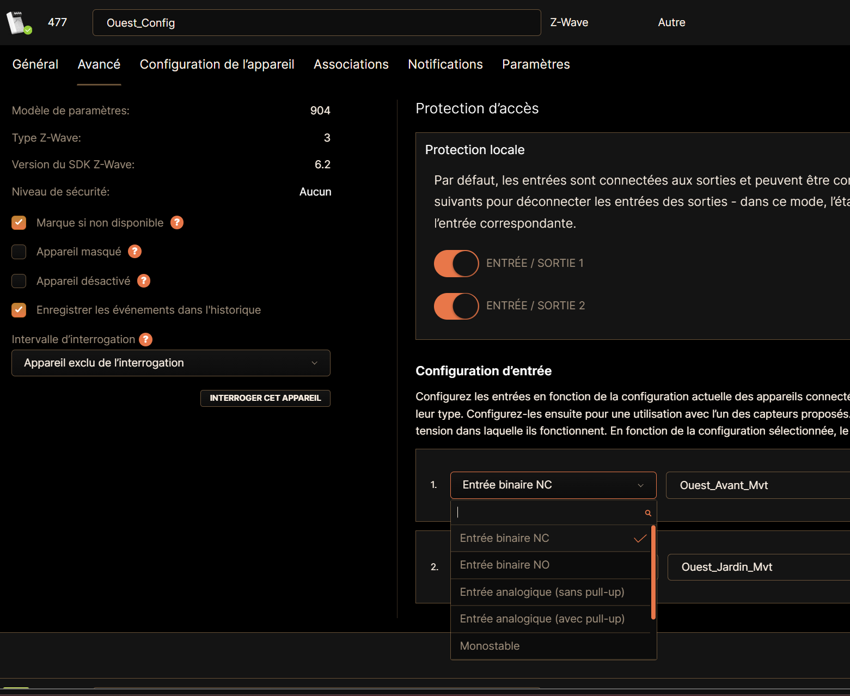850x696 pixels.
Task: Switch to Général tab
Action: [x=35, y=64]
